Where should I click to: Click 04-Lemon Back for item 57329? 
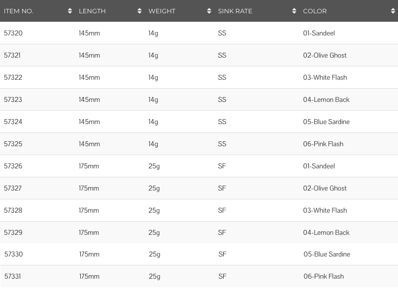click(326, 232)
